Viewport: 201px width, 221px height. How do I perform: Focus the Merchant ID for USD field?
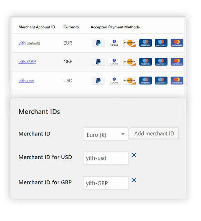point(106,158)
